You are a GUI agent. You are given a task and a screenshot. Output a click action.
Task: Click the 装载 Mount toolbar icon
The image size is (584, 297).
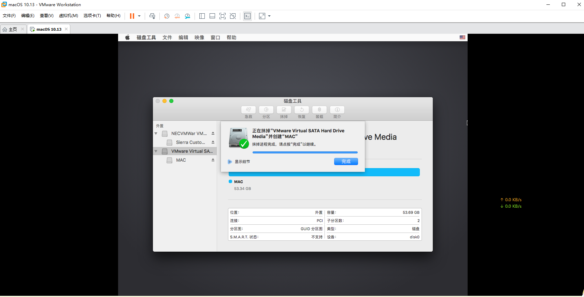tap(319, 110)
